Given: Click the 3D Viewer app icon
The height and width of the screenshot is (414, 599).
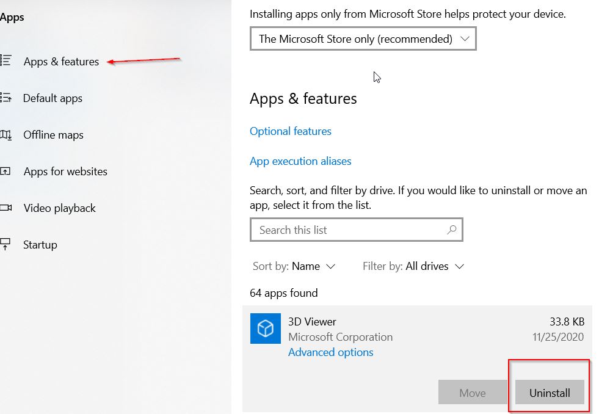Looking at the screenshot, I should click(266, 329).
